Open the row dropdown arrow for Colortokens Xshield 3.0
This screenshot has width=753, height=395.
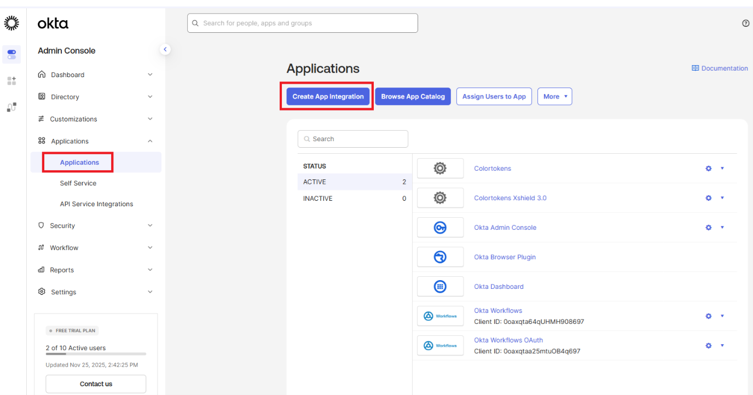pyautogui.click(x=722, y=197)
